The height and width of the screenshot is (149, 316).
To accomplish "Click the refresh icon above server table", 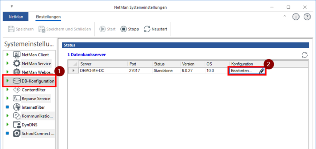I will click(x=305, y=55).
